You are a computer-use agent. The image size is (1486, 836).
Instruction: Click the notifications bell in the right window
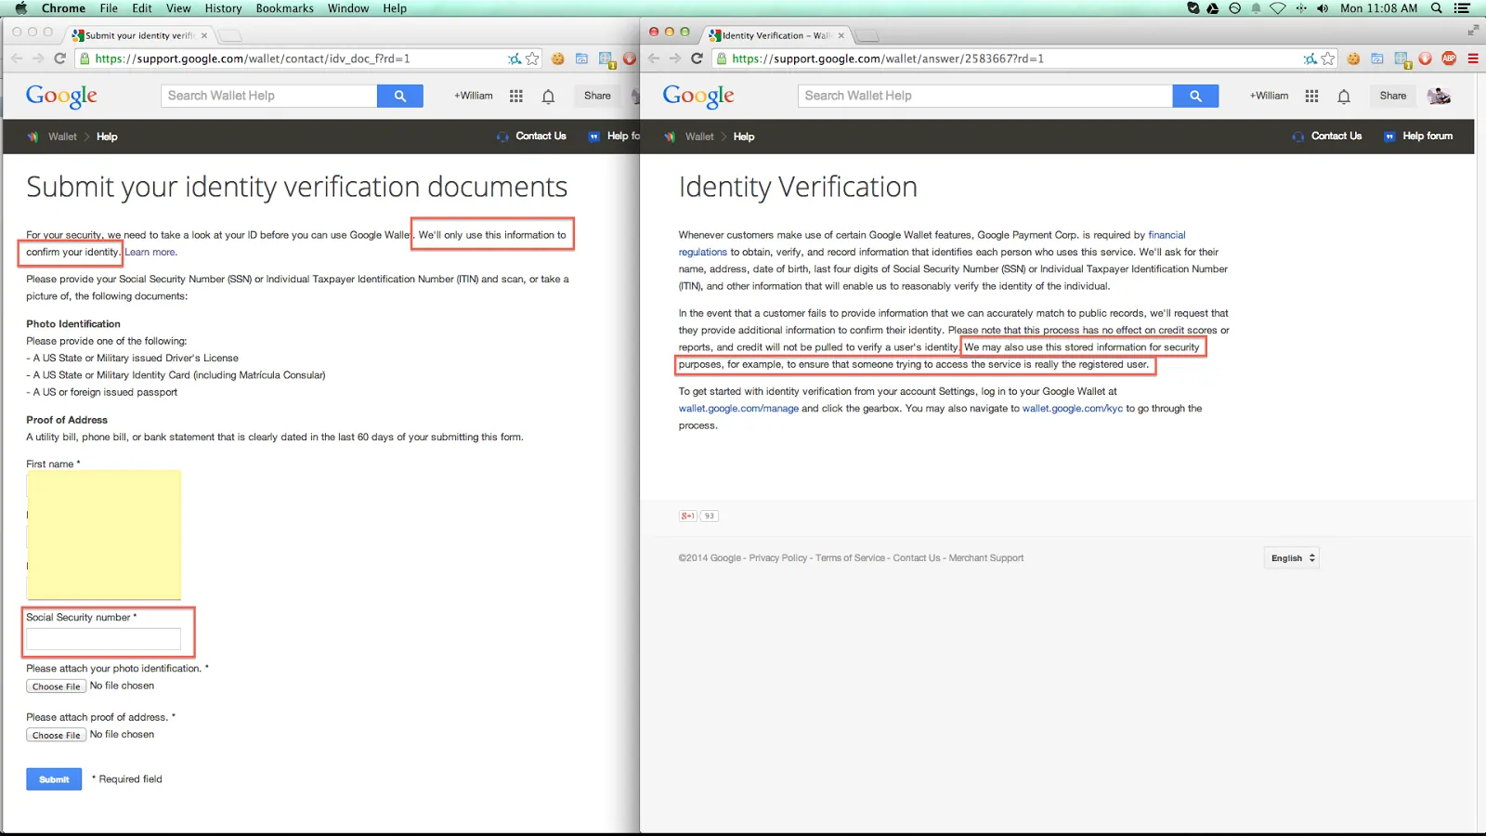(x=1344, y=96)
